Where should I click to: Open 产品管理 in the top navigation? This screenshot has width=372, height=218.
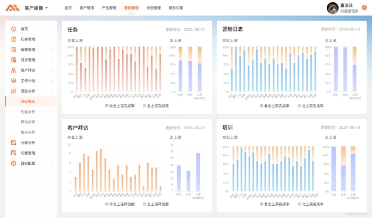click(109, 8)
